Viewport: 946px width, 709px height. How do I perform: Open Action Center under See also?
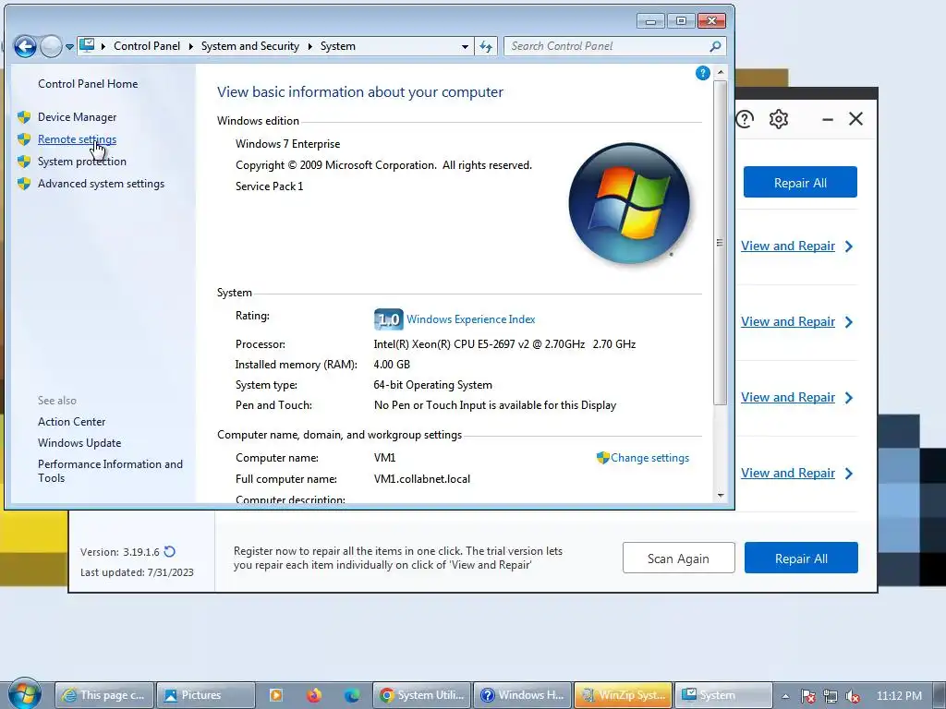[71, 421]
